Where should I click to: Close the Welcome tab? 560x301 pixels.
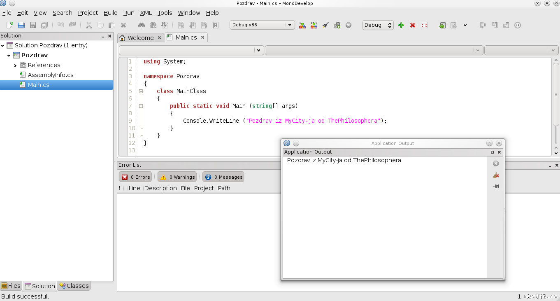159,38
